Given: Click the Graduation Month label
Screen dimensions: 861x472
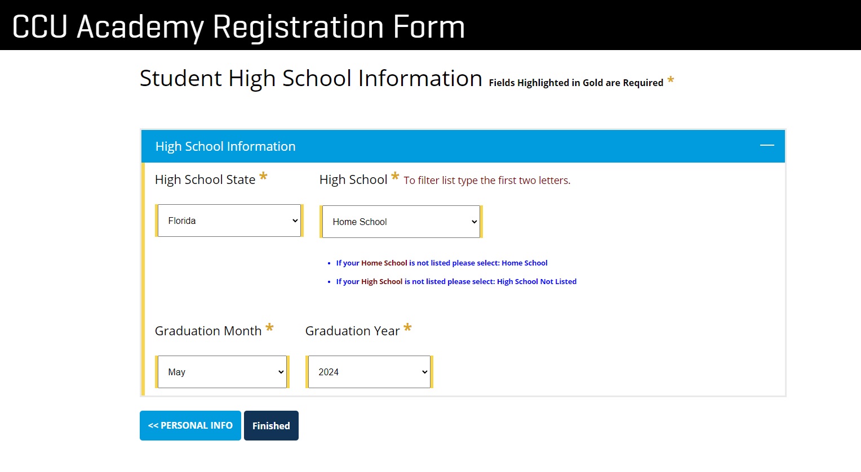Looking at the screenshot, I should [208, 331].
